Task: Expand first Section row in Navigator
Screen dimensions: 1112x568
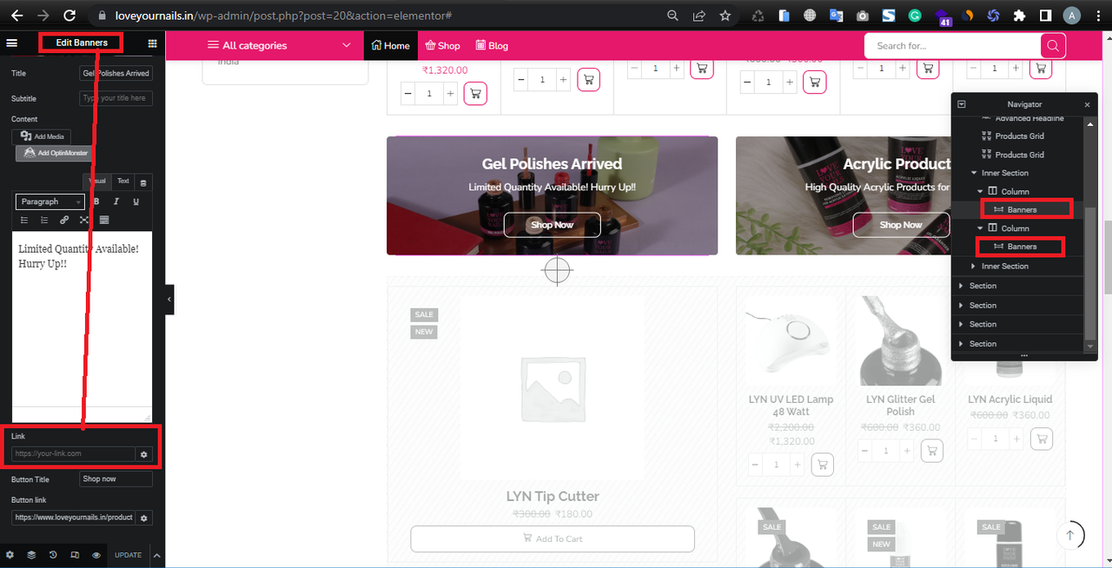Action: [962, 285]
